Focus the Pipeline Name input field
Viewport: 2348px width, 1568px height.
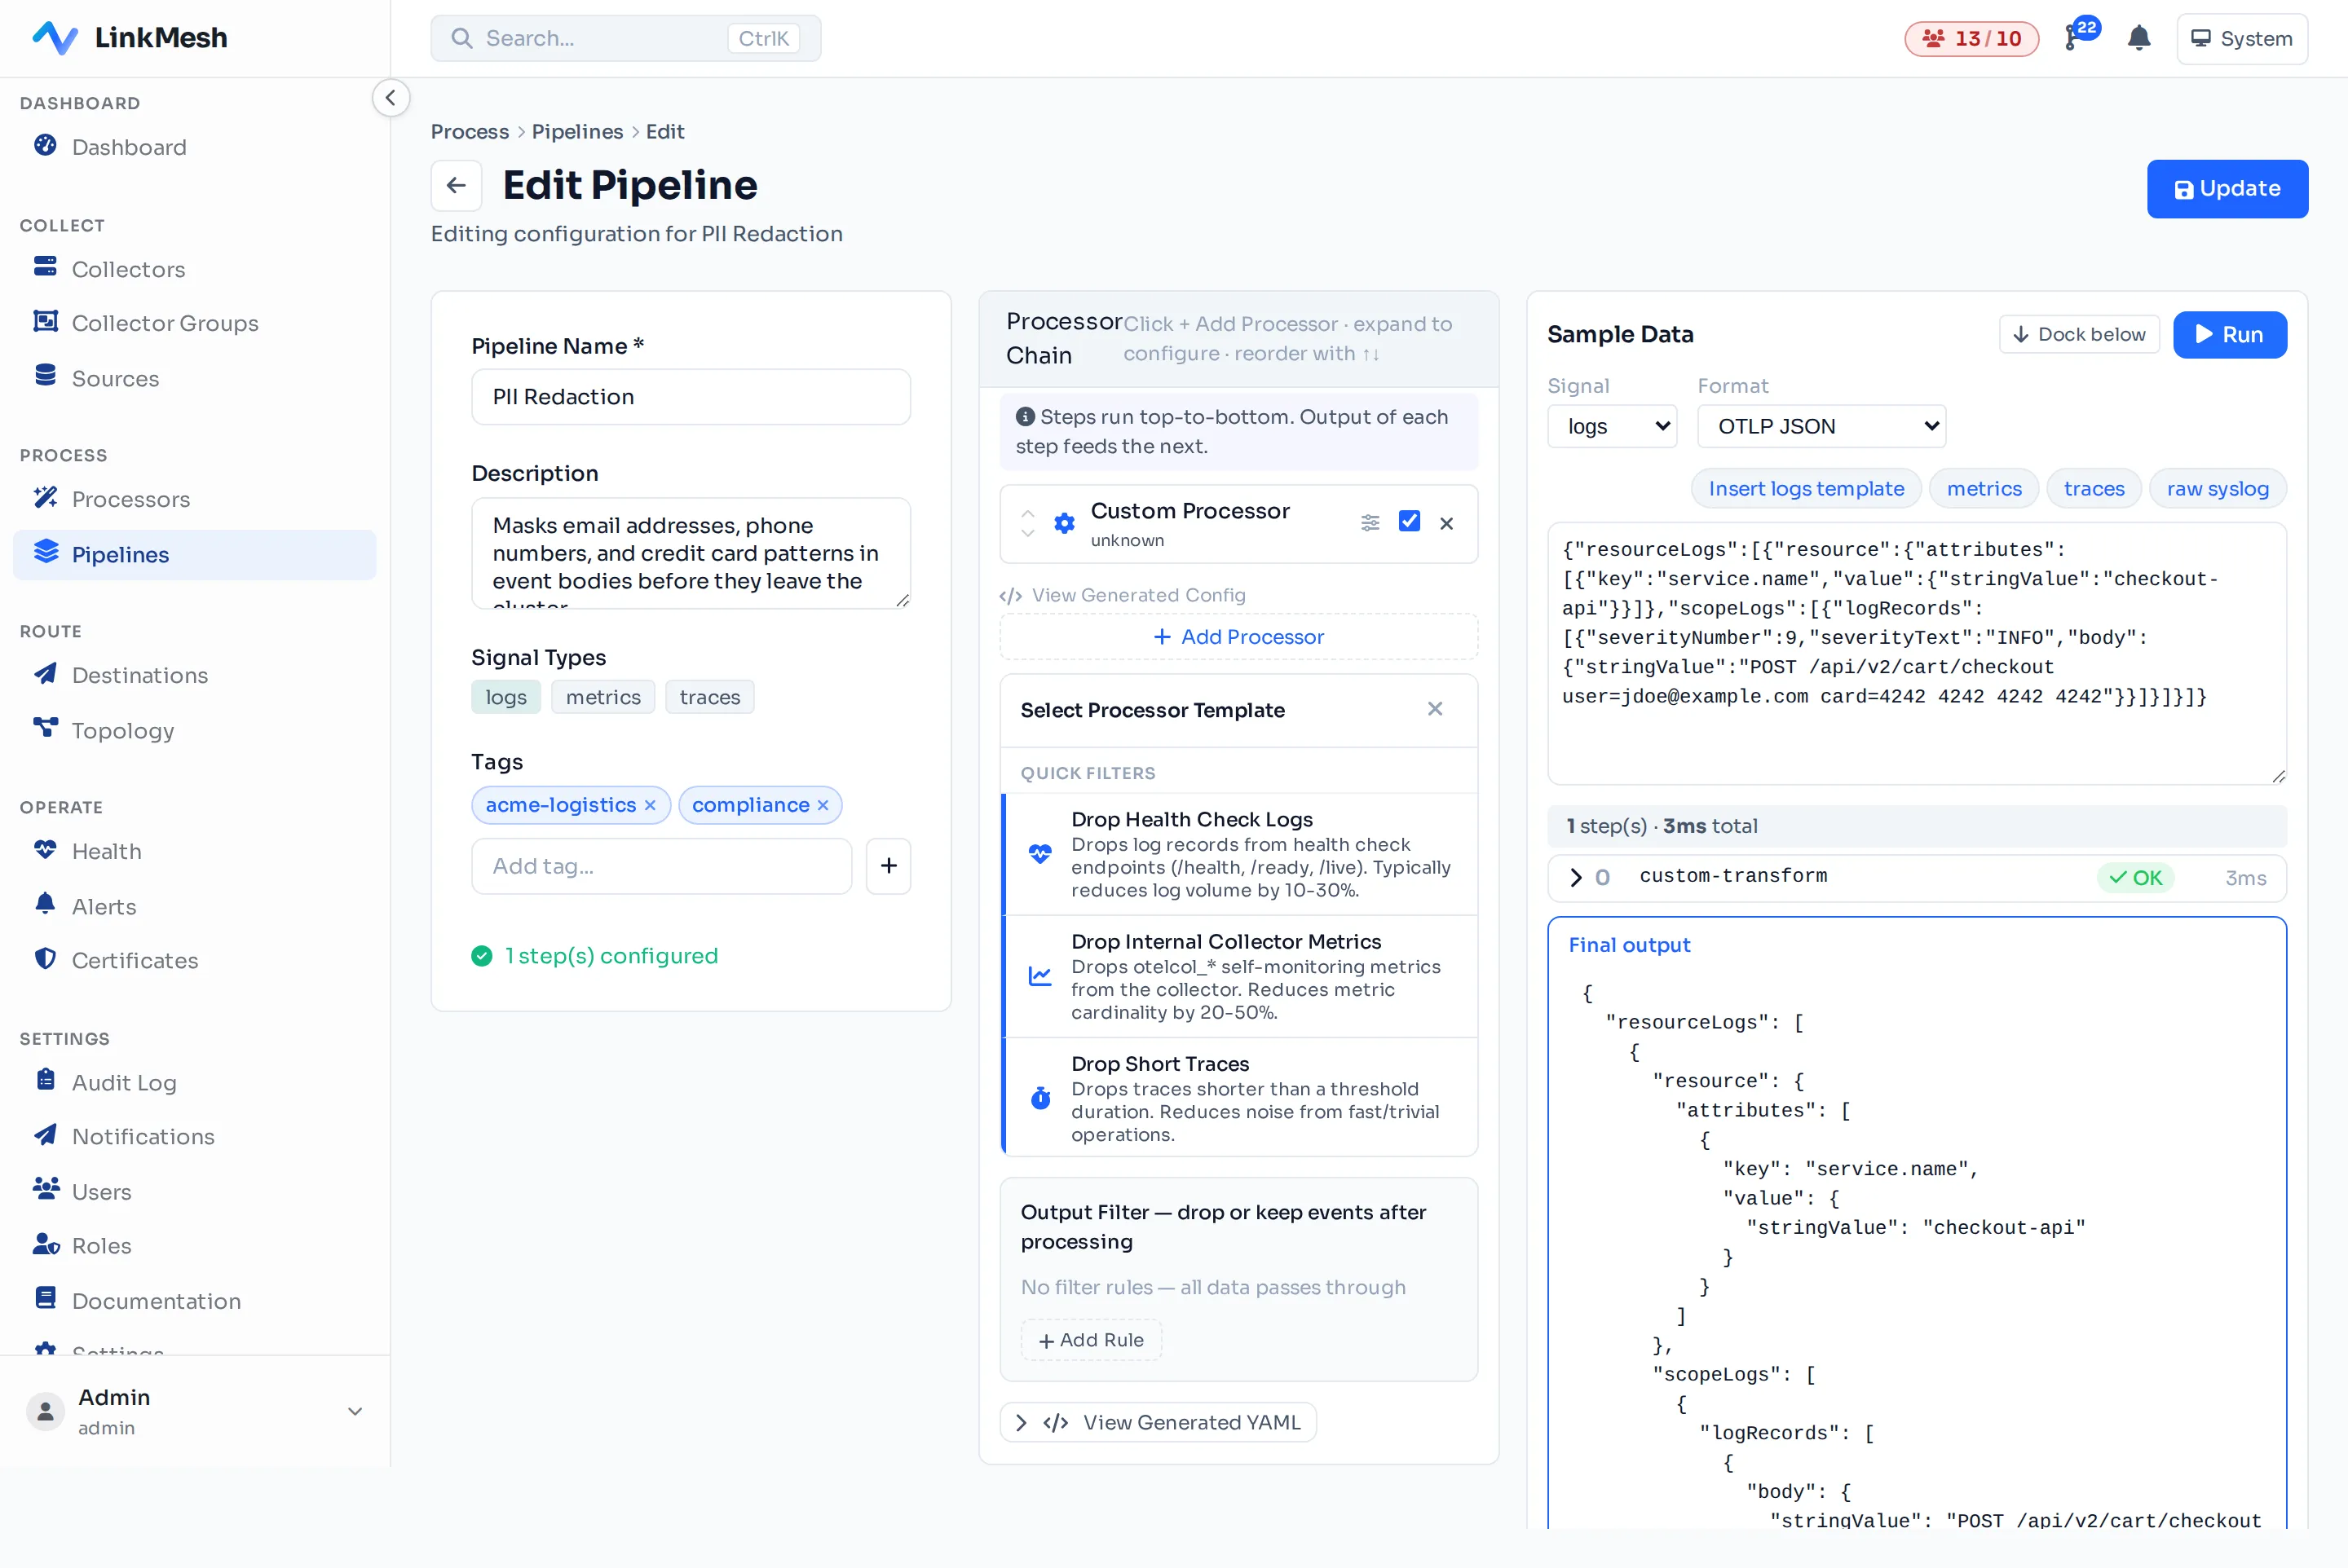coord(691,397)
